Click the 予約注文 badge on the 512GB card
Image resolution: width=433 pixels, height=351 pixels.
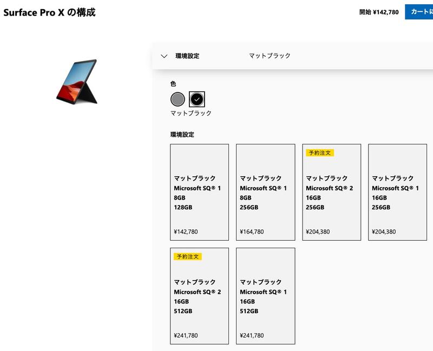[x=187, y=257]
